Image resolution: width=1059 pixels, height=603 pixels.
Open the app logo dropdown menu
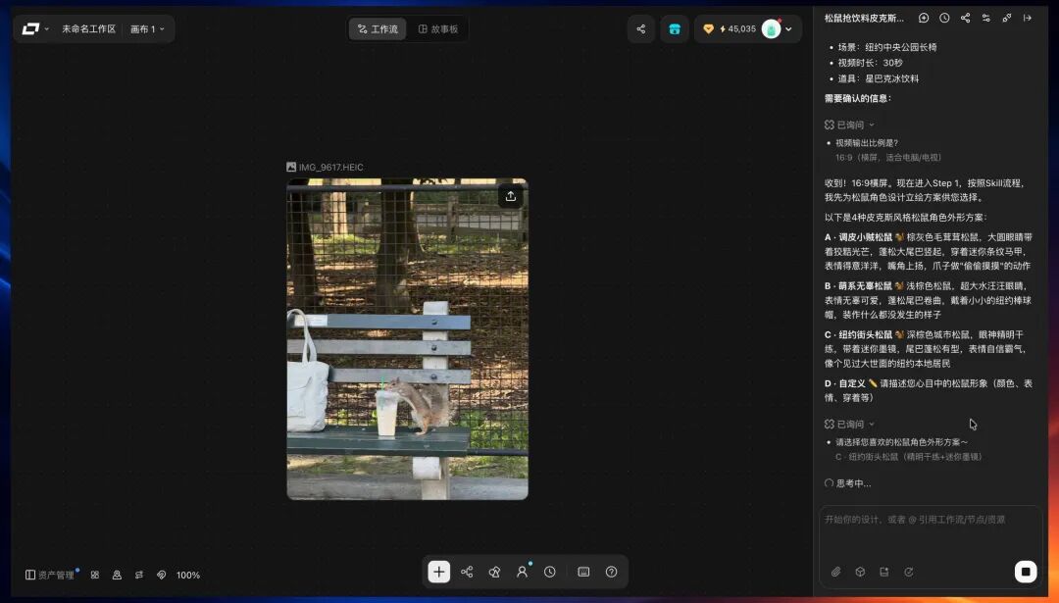point(35,29)
